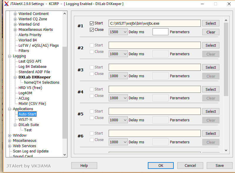Click down arrow of Auto-Start panel scrollbar
This screenshot has width=235, height=173.
226,150
